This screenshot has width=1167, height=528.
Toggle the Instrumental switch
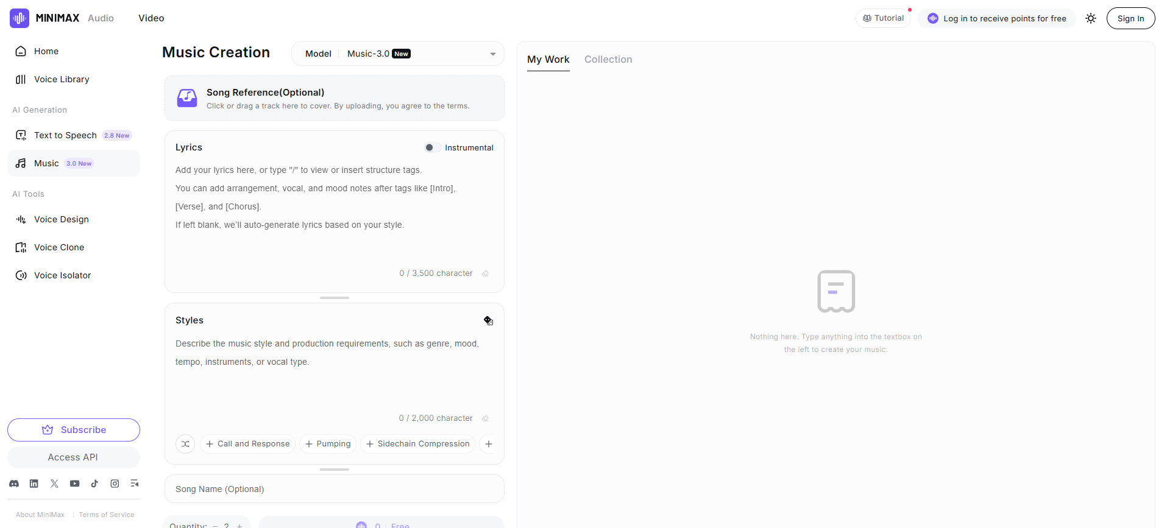pyautogui.click(x=432, y=147)
